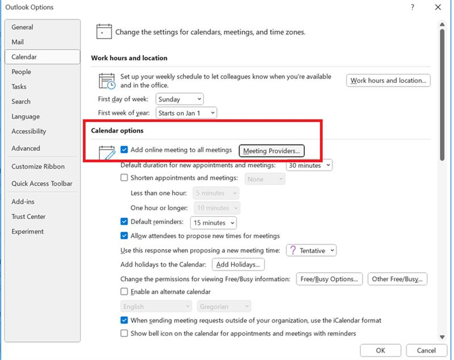Open the Trust Center category
The image size is (454, 360).
pos(42,217)
